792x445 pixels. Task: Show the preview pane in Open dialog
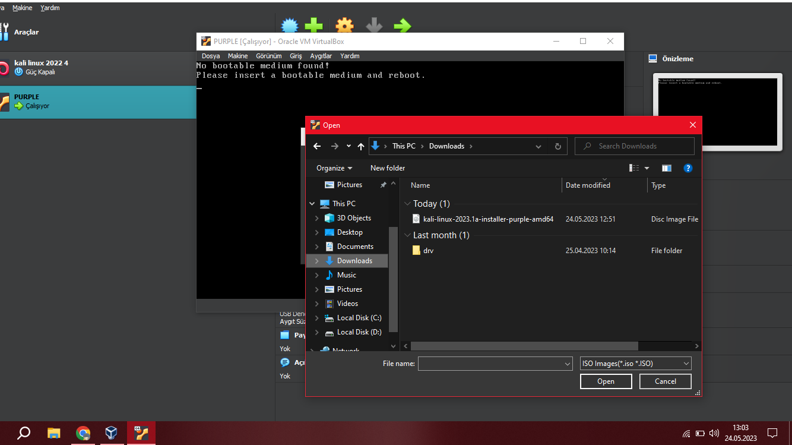[x=667, y=168]
